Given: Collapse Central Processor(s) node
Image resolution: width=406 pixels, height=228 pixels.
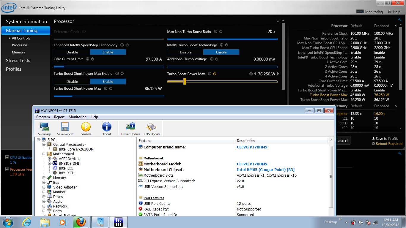Looking at the screenshot, I should point(44,145).
